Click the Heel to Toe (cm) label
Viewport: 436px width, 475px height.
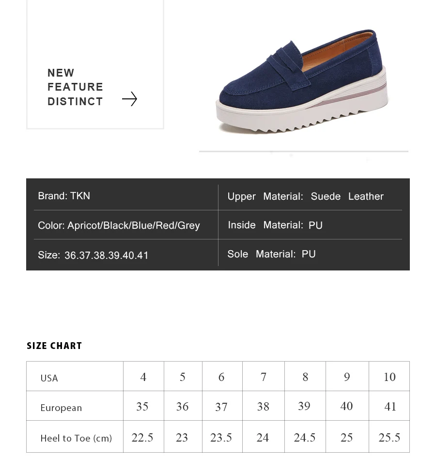click(76, 438)
